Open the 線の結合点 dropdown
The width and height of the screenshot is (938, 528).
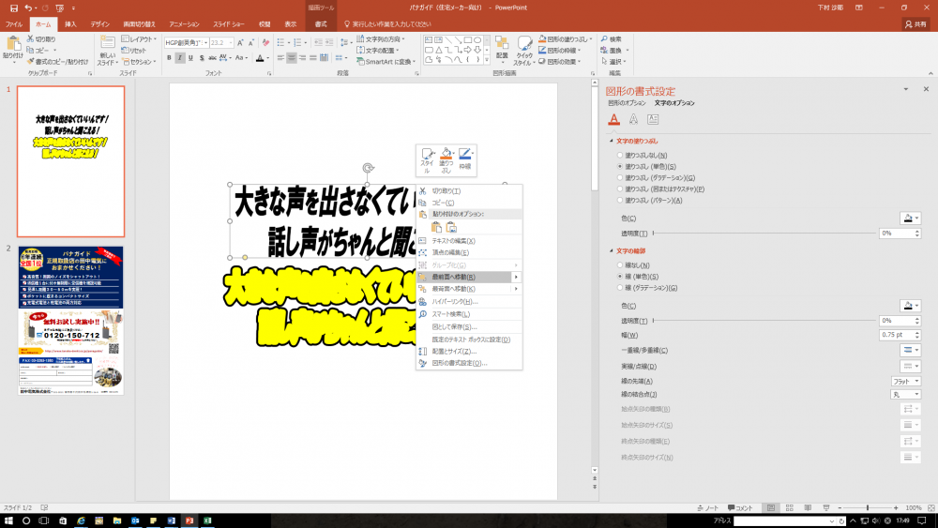tap(906, 395)
